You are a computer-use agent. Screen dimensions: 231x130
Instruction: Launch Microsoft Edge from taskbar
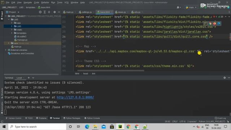coord(87,127)
